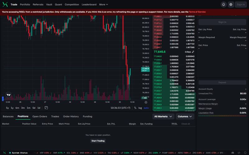Viewport: 249px width, 155px height.
Task: Click the Discord icon in the bottom bar
Action: tap(233, 153)
